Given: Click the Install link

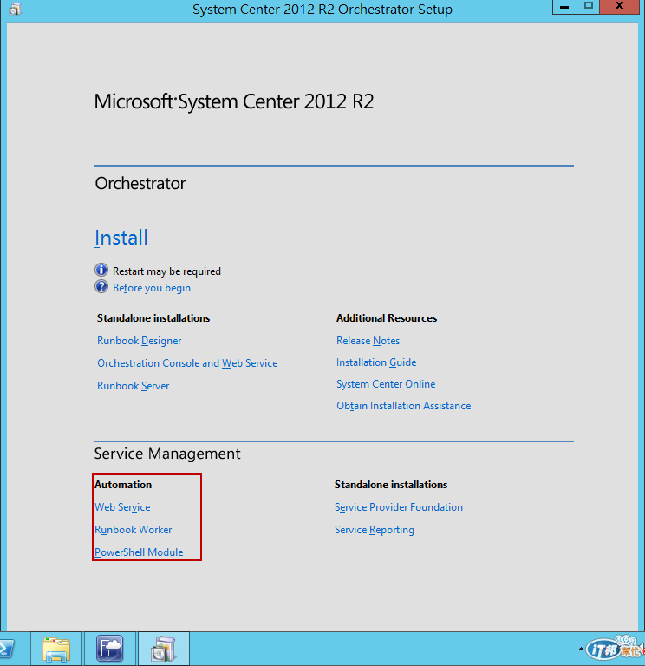Looking at the screenshot, I should (x=121, y=238).
